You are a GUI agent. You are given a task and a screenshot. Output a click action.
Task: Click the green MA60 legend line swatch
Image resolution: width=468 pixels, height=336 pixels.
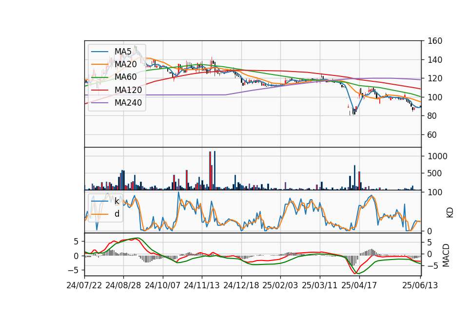click(99, 77)
